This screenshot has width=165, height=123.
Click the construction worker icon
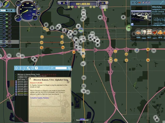28,68
